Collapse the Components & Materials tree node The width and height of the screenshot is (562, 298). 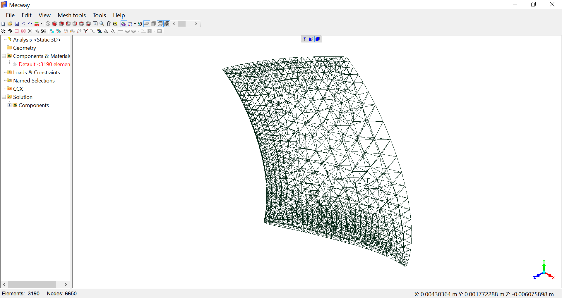click(4, 56)
